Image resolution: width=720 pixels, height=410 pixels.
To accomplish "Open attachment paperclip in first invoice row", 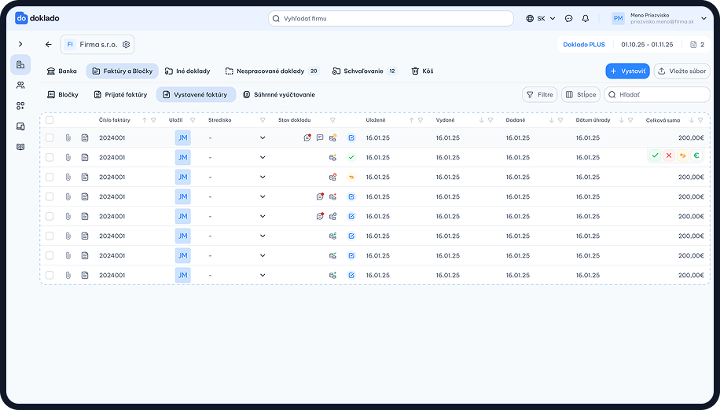I will click(x=68, y=137).
